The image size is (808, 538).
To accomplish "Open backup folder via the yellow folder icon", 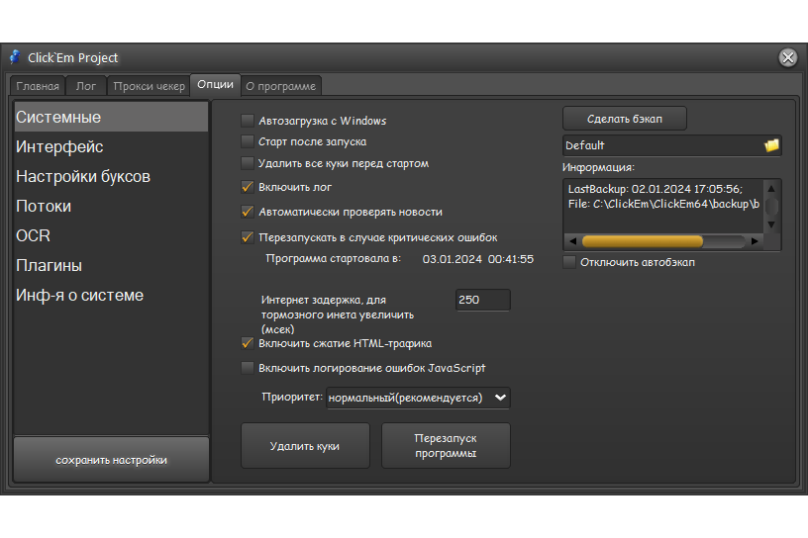I will tap(771, 145).
